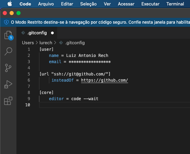The image size is (190, 154).
Task: Click the git icon in .gitconfig breadcrumb
Action: [x=61, y=43]
